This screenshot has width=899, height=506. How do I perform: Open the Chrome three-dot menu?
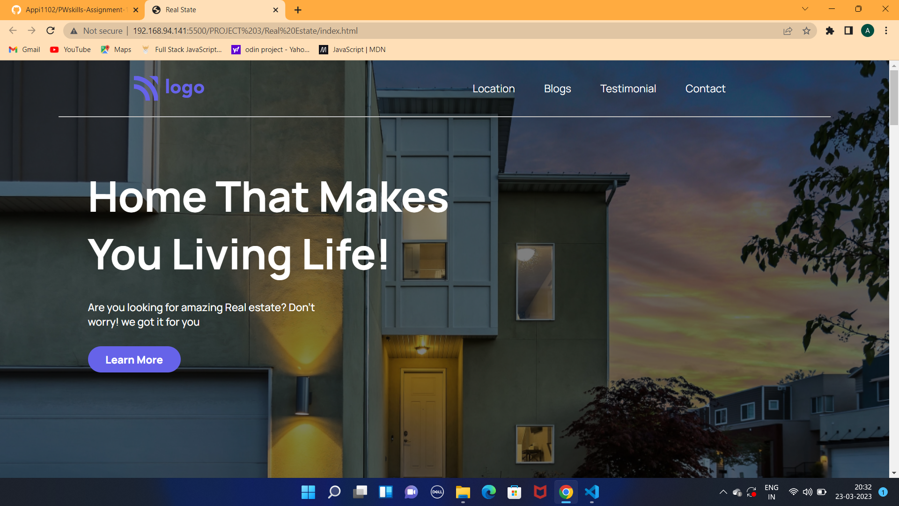point(886,31)
